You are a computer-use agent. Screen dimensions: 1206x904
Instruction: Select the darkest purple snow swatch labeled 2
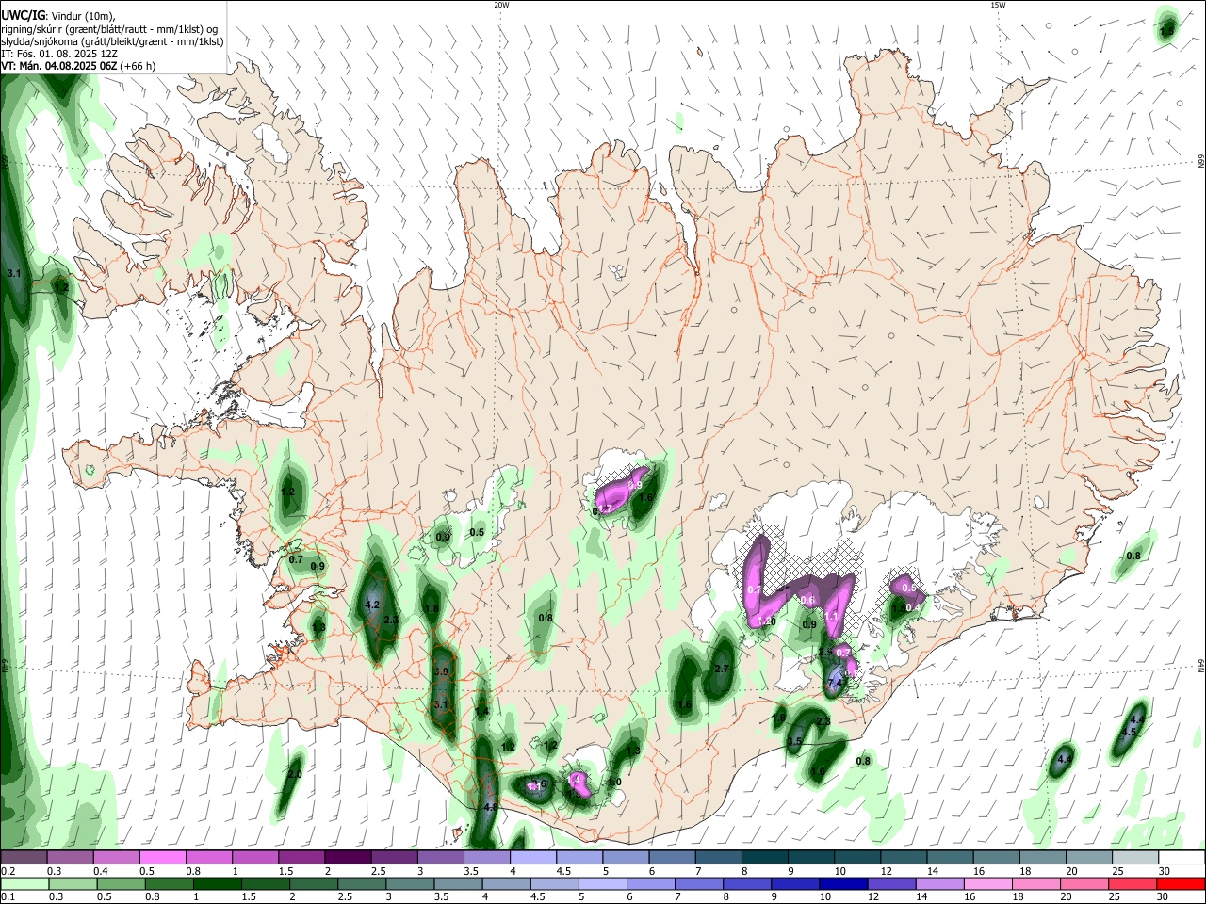348,858
